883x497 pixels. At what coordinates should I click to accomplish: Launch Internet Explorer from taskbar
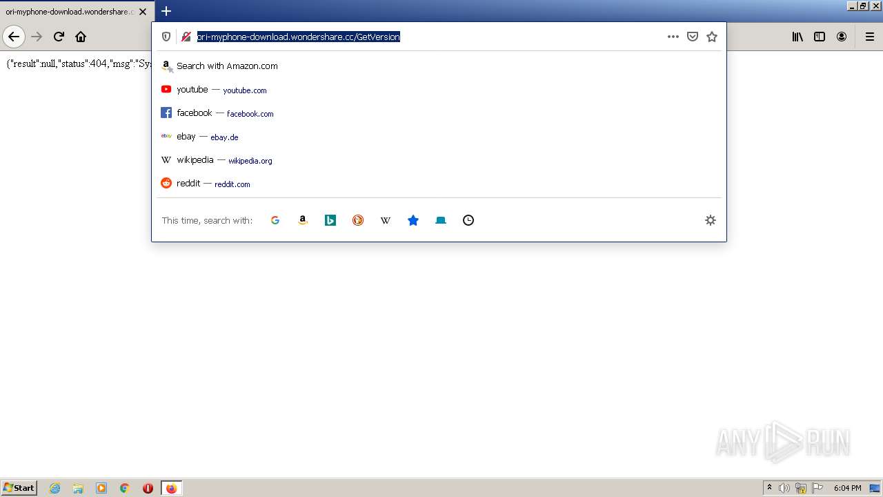55,488
